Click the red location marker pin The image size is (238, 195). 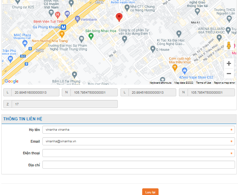click(119, 17)
